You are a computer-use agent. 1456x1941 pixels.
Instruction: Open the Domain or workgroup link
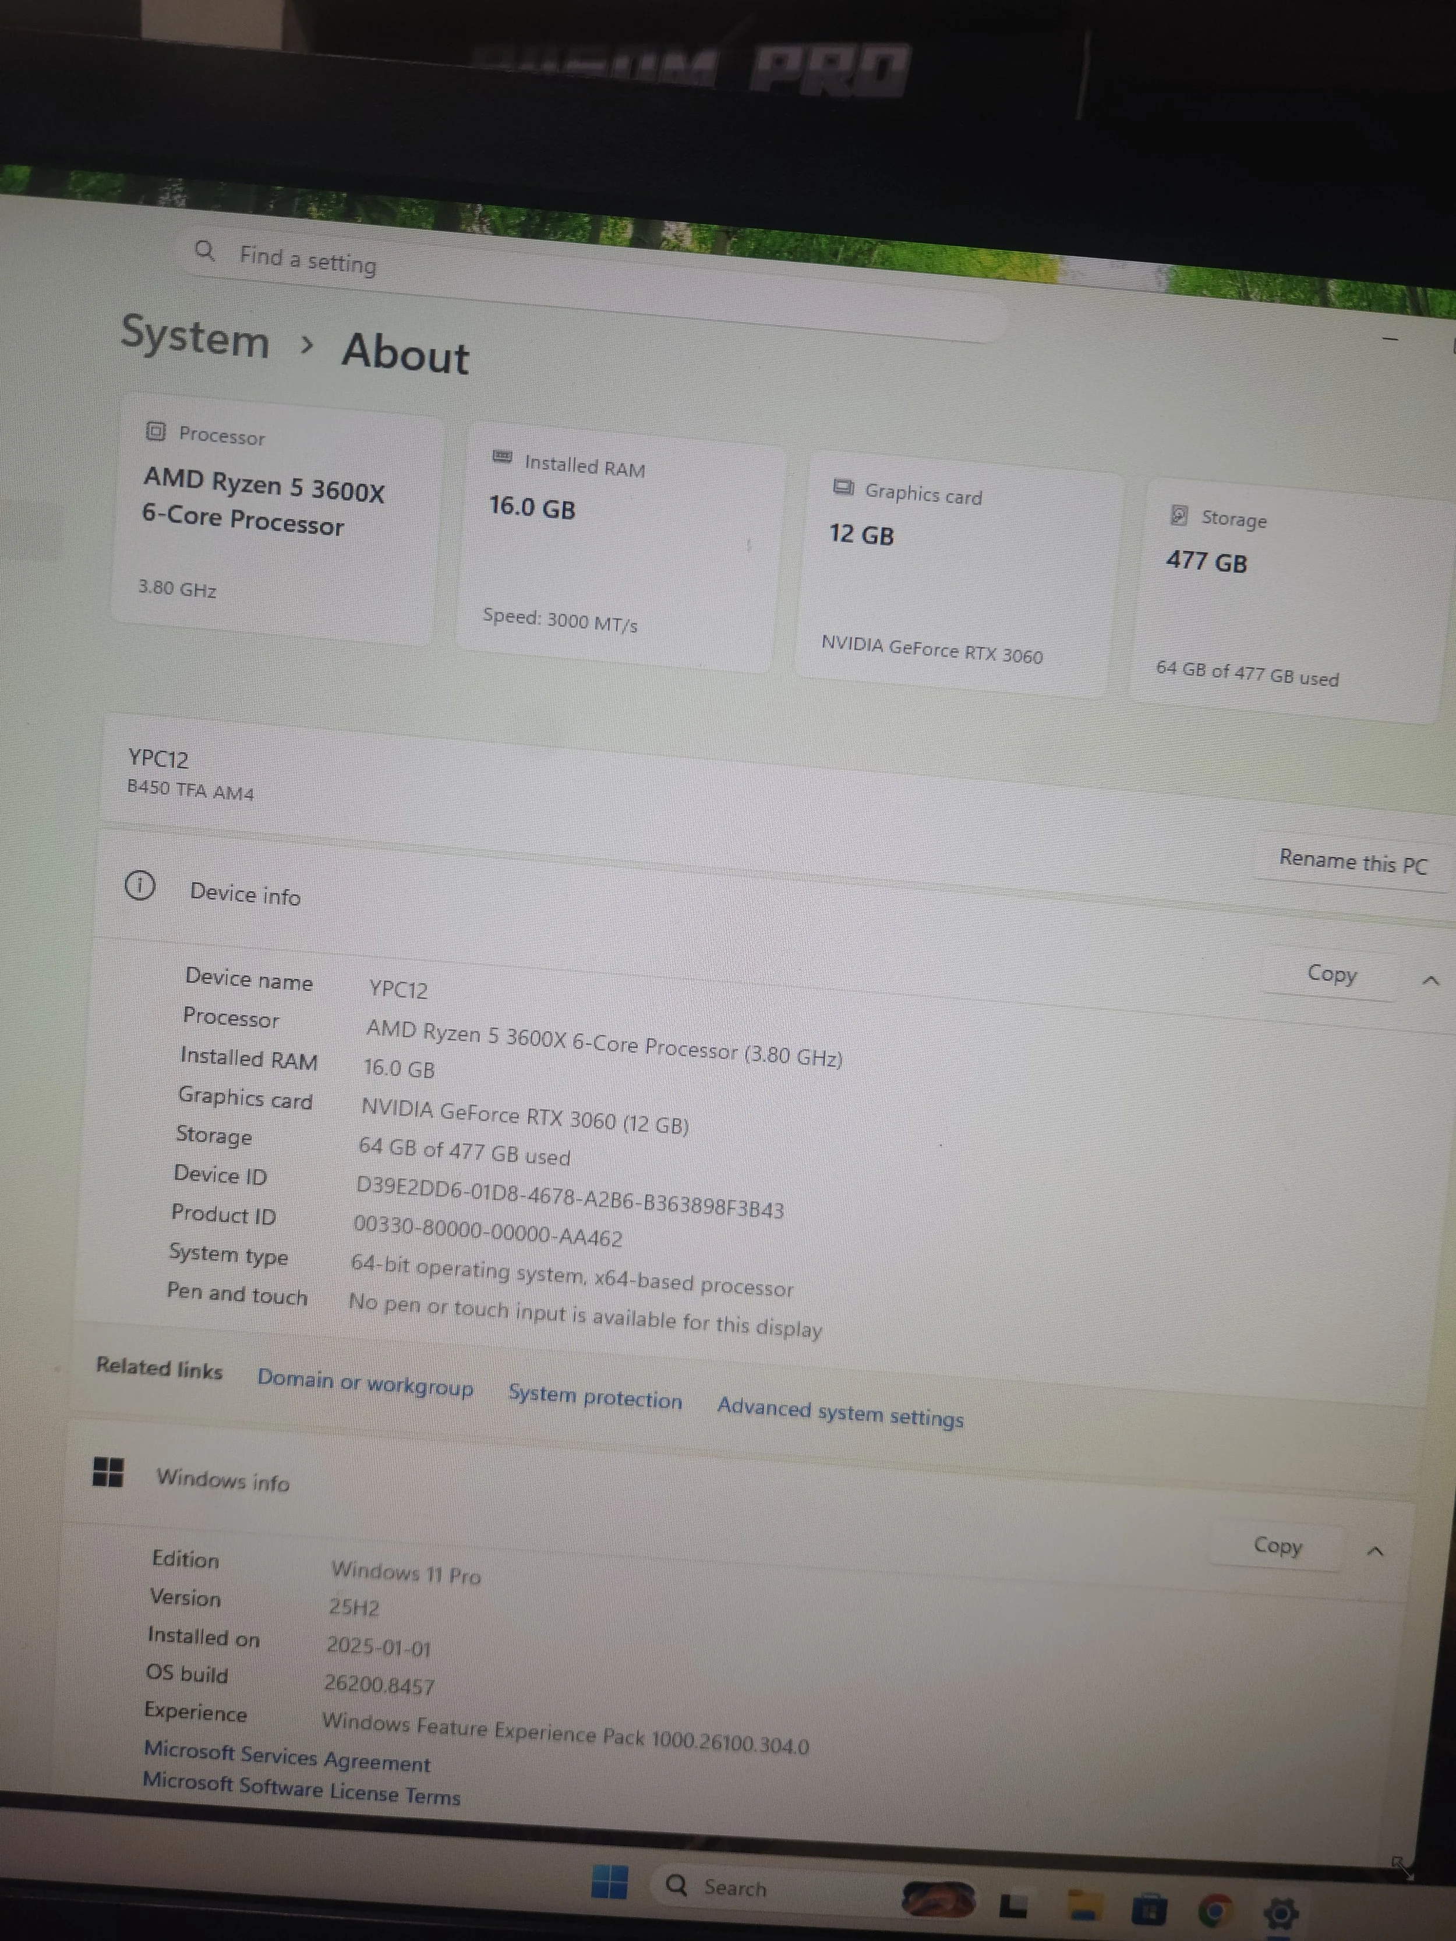pos(365,1384)
